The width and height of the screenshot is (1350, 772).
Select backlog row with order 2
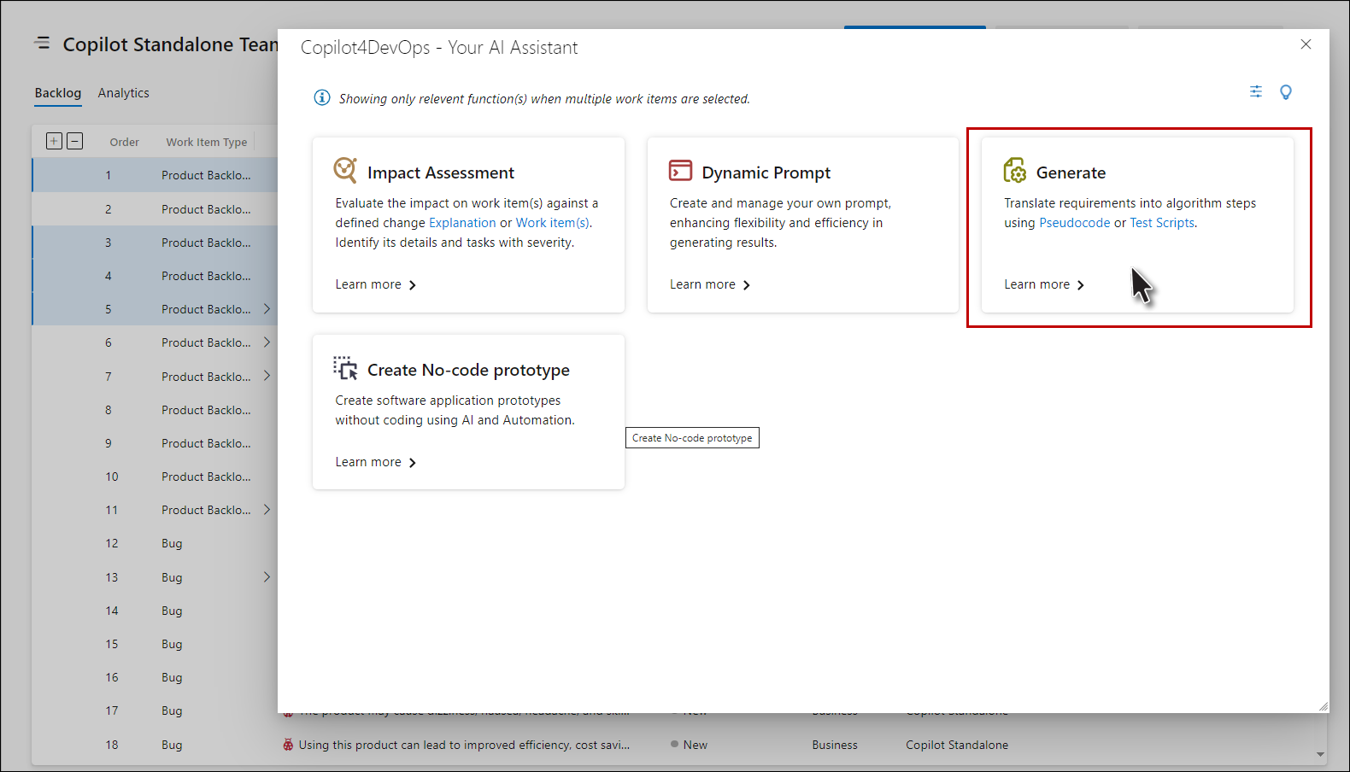155,209
